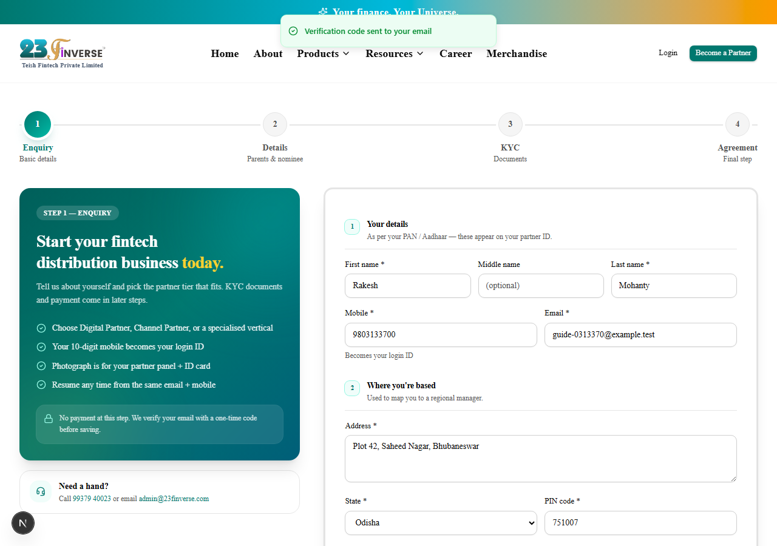The image size is (777, 546).
Task: Click the green check icon in the notification
Action: tap(293, 31)
